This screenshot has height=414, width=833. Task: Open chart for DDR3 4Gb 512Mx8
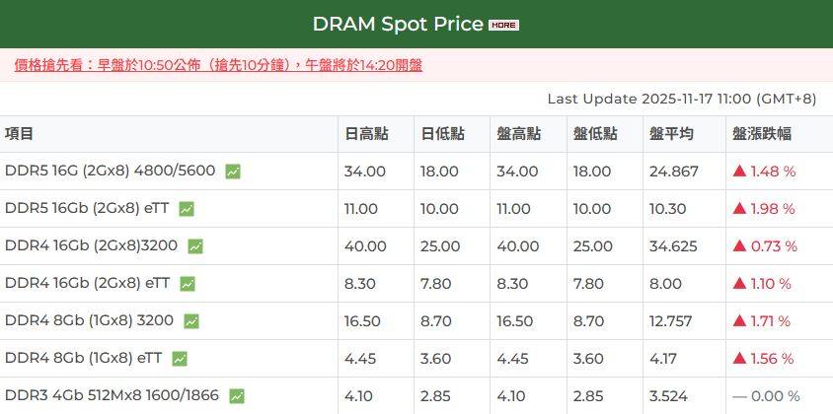click(x=237, y=396)
